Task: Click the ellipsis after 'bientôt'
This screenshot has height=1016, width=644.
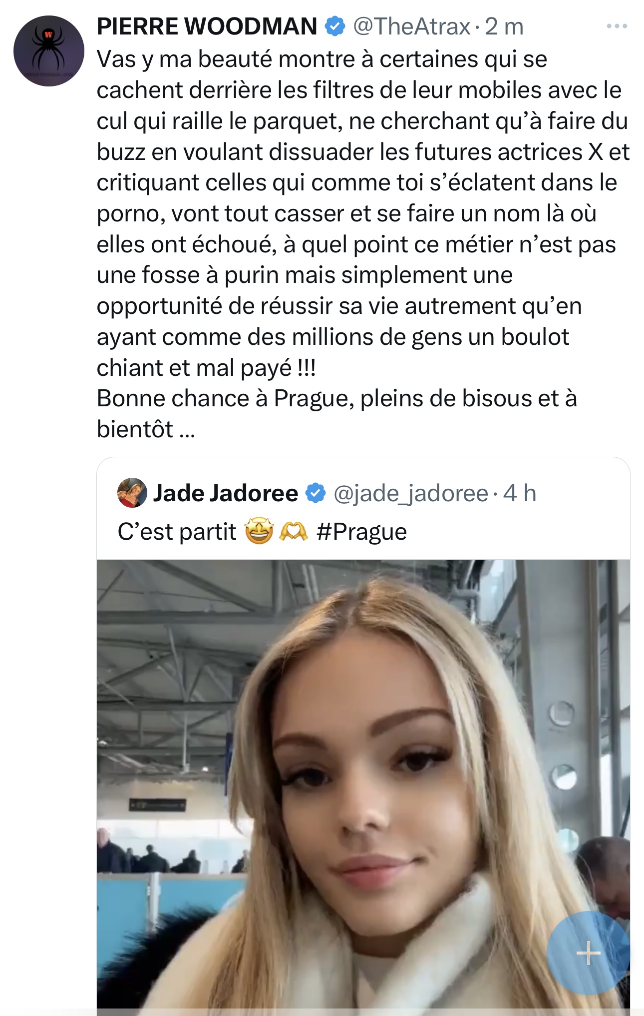Action: pos(187,430)
